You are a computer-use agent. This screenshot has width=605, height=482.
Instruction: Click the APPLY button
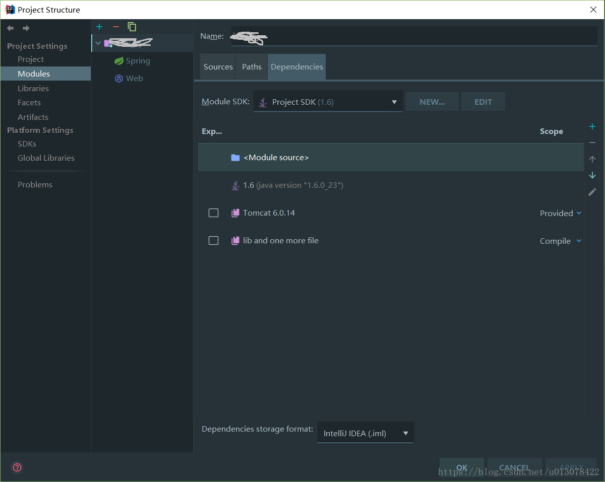tap(571, 467)
